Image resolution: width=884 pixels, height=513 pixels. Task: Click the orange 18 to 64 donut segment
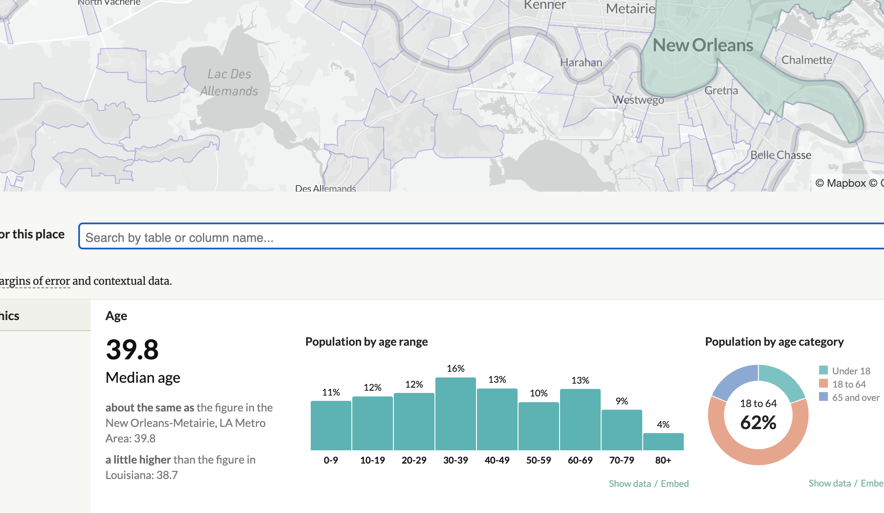pos(758,456)
